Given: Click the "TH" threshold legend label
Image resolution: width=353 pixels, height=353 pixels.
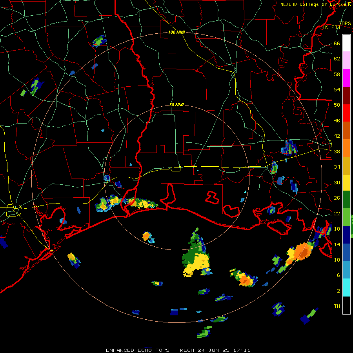Looking at the screenshot, I should tap(337, 306).
